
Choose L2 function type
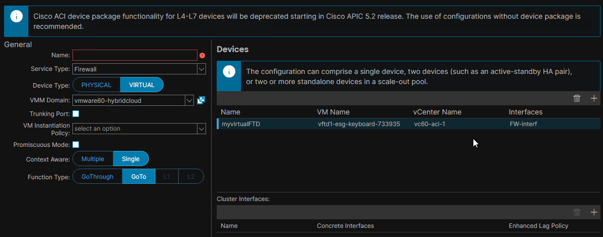(x=191, y=177)
